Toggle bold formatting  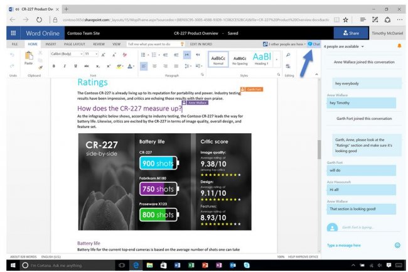click(x=53, y=66)
